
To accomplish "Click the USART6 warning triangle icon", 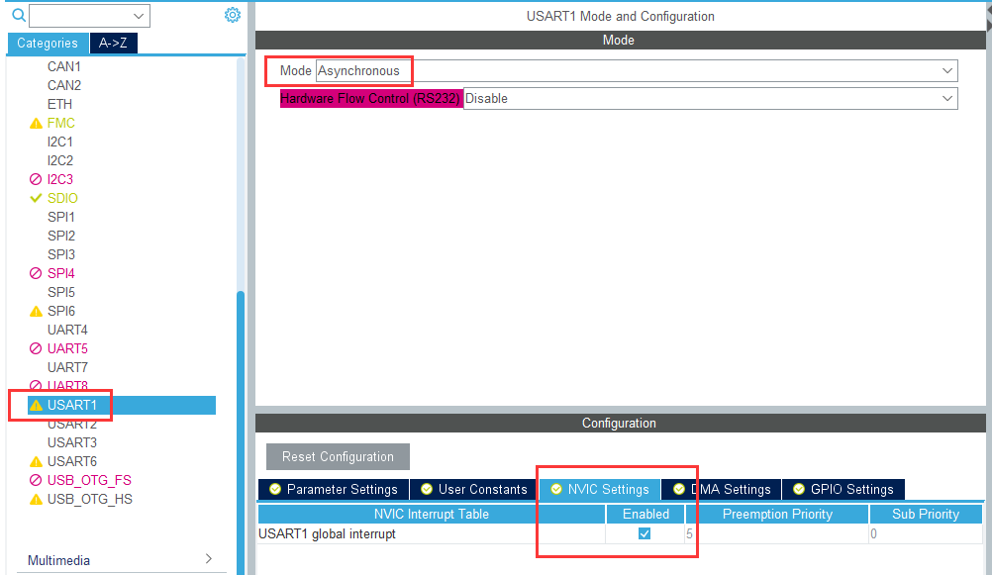I will (x=36, y=462).
